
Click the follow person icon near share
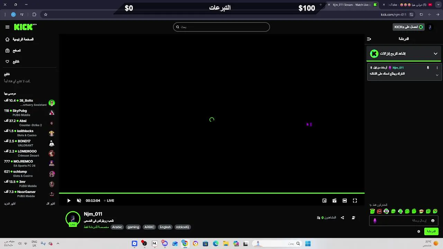pos(353,218)
